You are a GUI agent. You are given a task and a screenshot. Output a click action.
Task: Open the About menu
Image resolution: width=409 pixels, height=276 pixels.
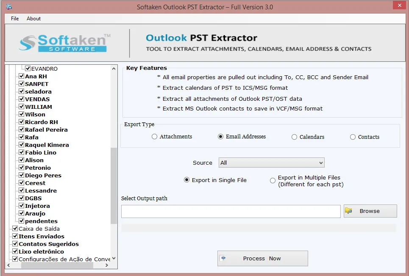coord(33,19)
